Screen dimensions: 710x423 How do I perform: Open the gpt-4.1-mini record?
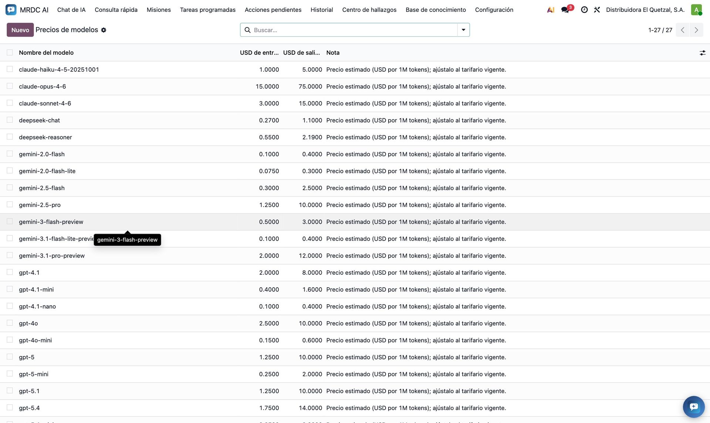pyautogui.click(x=36, y=289)
